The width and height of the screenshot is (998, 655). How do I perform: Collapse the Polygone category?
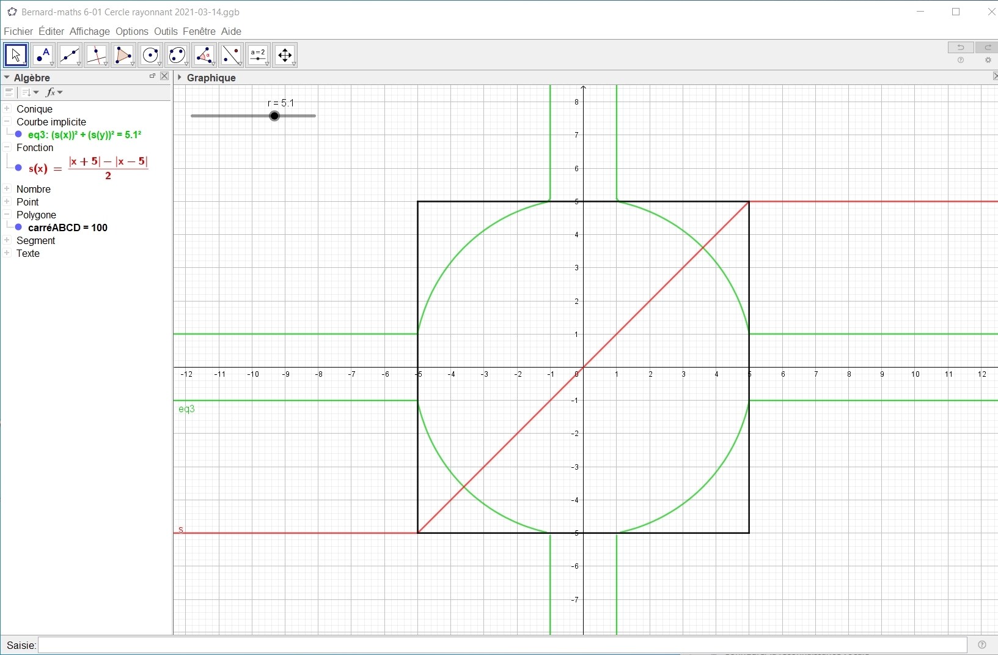(x=7, y=214)
